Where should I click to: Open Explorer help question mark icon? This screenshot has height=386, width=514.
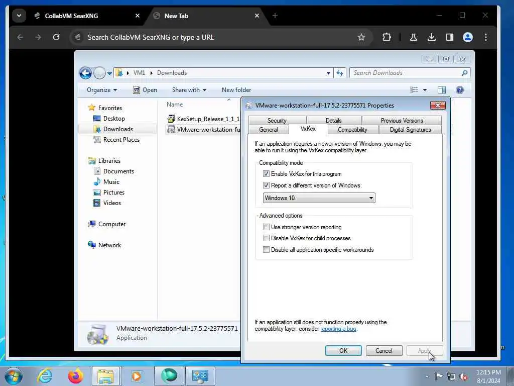(x=460, y=90)
